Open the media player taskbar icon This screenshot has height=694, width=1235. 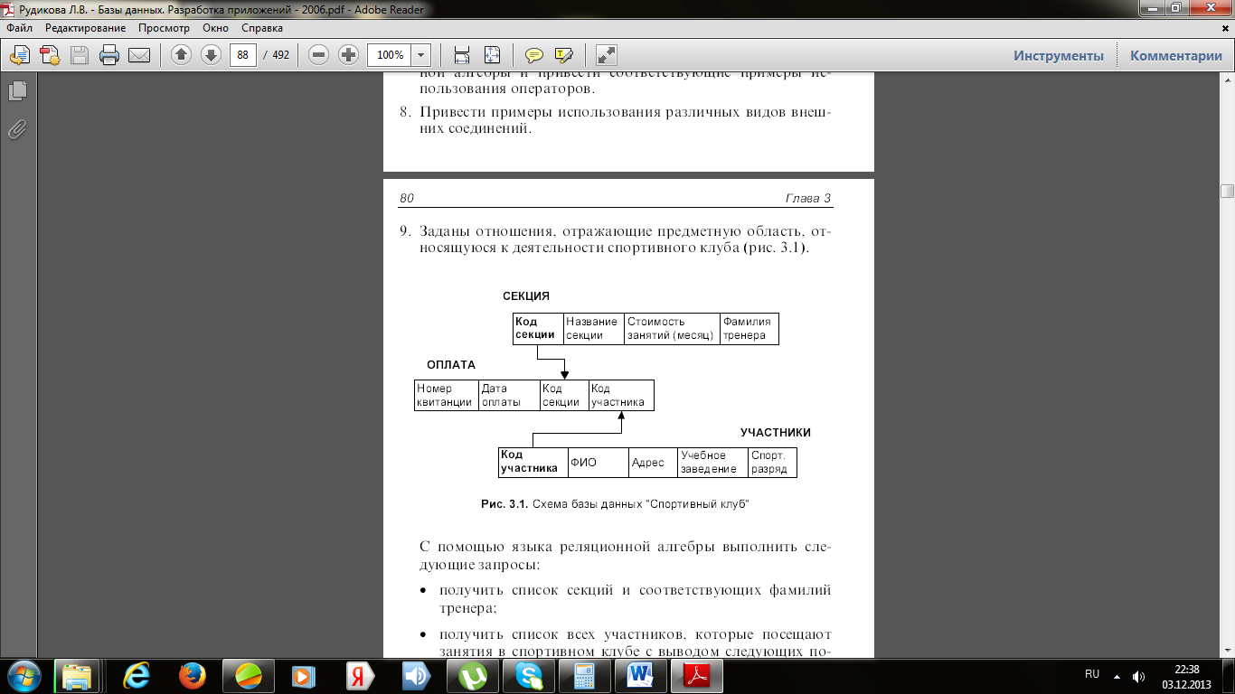(305, 675)
